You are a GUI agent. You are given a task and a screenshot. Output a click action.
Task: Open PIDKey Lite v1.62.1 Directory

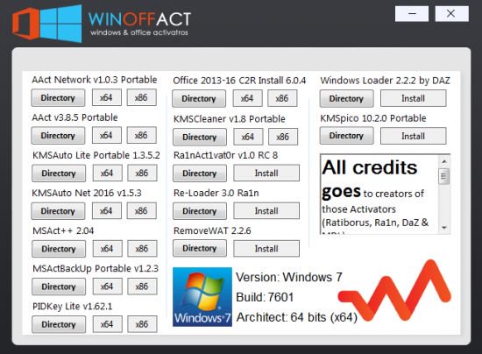click(x=59, y=324)
